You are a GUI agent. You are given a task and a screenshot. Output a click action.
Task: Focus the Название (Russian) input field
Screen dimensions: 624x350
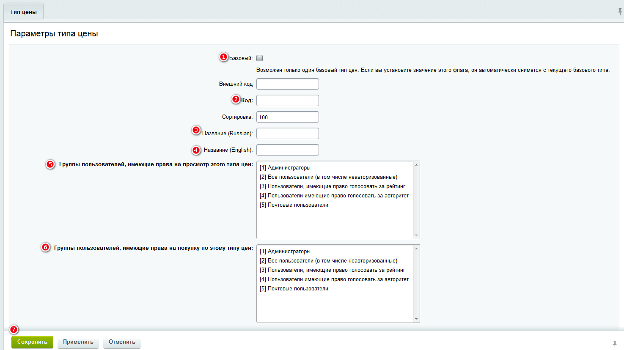tap(288, 134)
